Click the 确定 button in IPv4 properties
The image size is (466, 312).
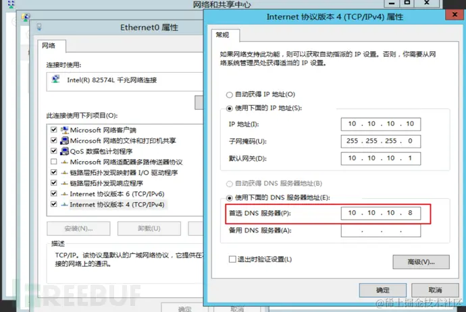382,290
